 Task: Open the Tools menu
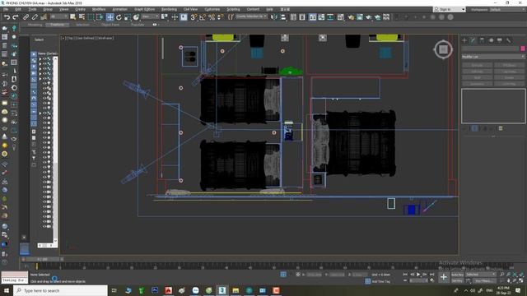tap(33, 9)
